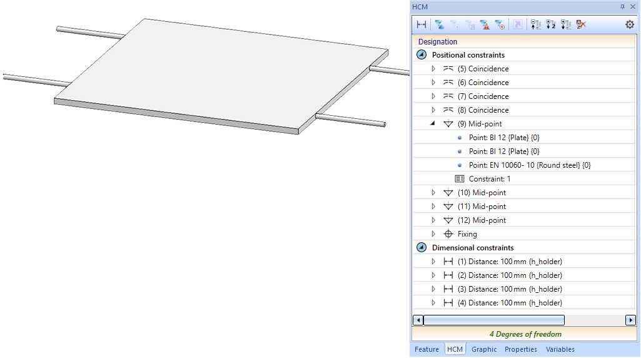Click the horizontal scrollbar thumb
Screen dimensions: 641x358
coord(494,320)
